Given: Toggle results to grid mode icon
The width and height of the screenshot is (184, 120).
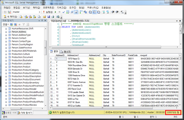Looking at the screenshot, I should [94, 12].
